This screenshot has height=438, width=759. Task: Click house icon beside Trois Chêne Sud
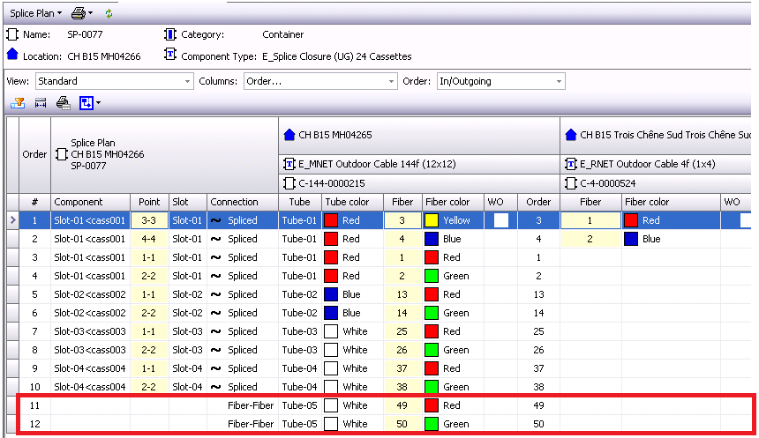[571, 135]
